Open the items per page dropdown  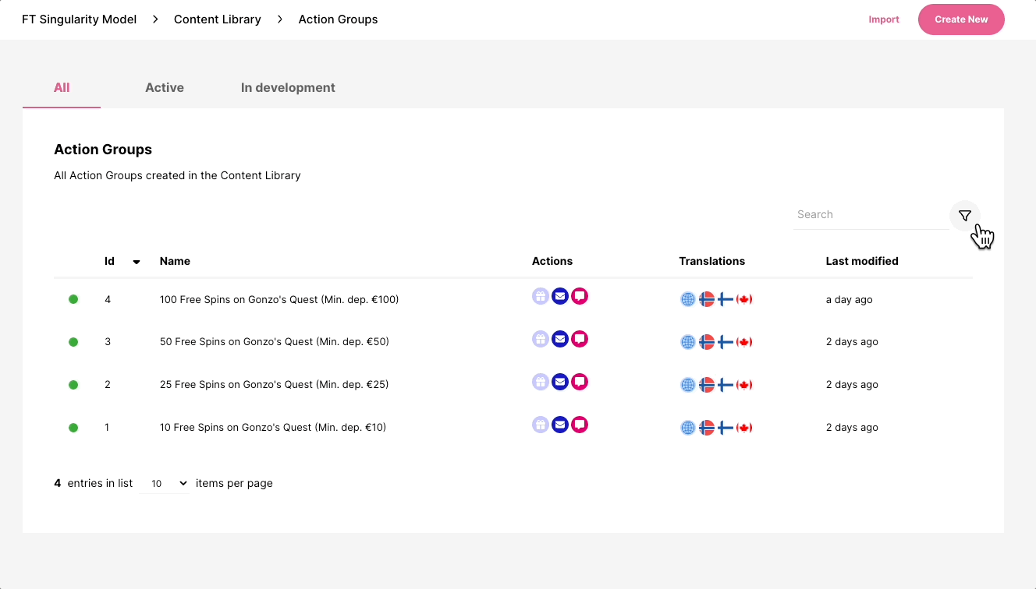click(165, 484)
